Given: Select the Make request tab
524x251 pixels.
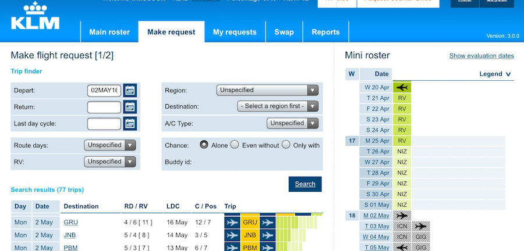Looking at the screenshot, I should tap(171, 32).
